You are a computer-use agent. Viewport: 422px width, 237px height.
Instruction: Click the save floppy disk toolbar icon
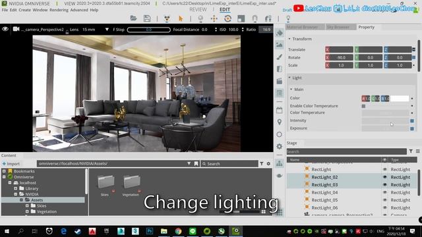(147, 18)
